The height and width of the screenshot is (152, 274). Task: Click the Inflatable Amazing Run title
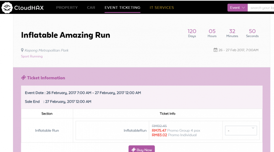[65, 35]
